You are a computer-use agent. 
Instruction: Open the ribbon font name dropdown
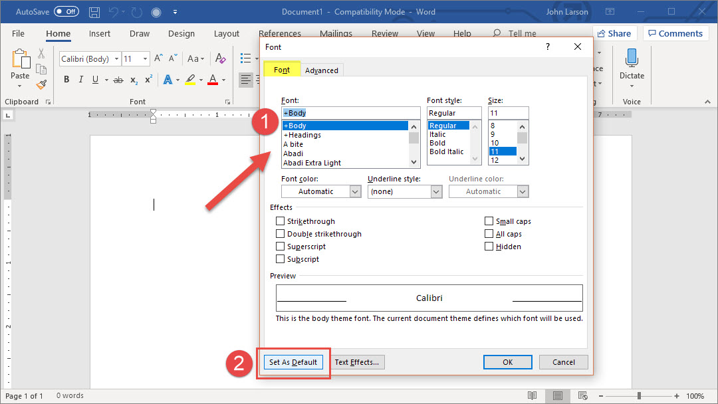pos(117,59)
